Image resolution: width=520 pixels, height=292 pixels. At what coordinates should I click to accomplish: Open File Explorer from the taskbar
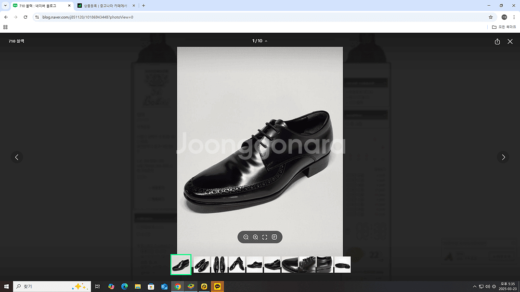(138, 286)
